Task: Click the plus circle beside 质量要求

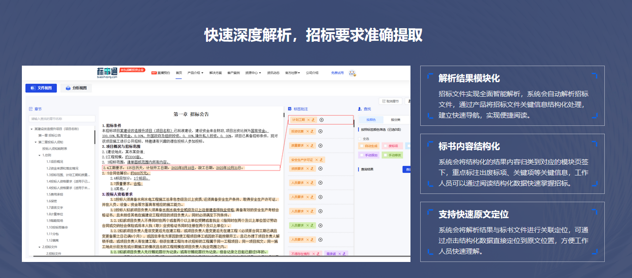Action: click(321, 145)
